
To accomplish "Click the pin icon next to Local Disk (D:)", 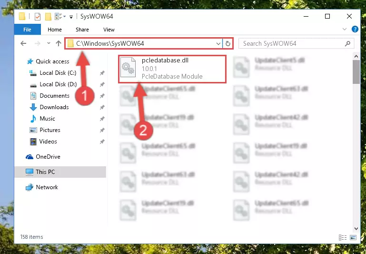I will (102, 84).
